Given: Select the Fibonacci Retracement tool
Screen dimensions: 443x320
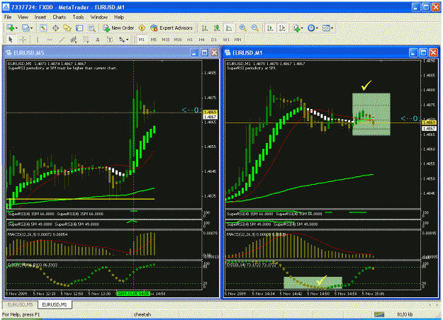Looking at the screenshot, I should (x=86, y=40).
